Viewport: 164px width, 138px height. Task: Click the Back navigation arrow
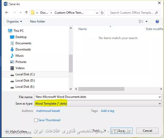pyautogui.click(x=7, y=13)
